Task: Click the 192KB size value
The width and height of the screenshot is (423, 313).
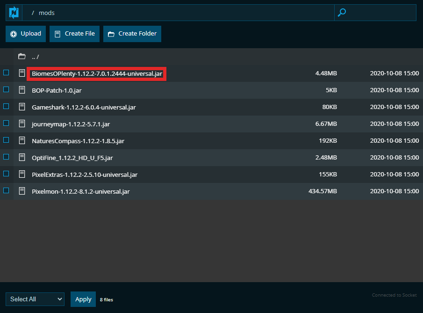Action: pyautogui.click(x=328, y=140)
